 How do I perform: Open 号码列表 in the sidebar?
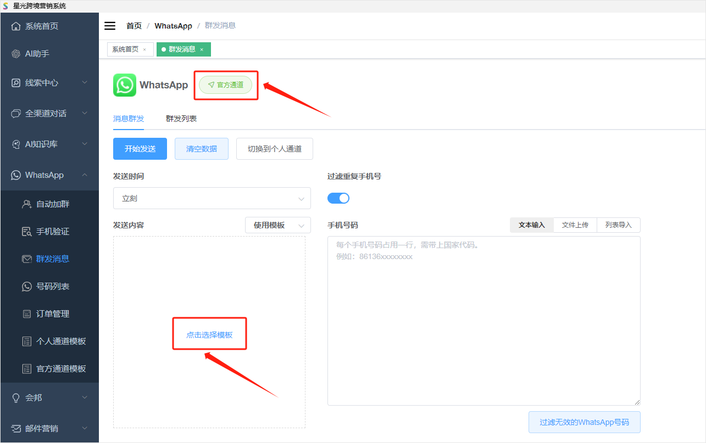point(49,287)
